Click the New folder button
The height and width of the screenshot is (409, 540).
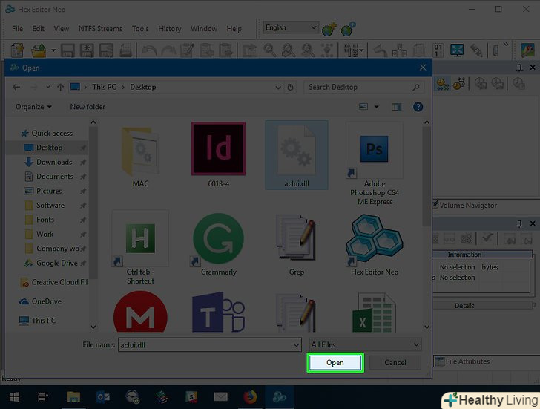(88, 107)
